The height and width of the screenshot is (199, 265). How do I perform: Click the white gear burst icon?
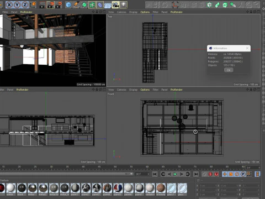[x=209, y=5]
